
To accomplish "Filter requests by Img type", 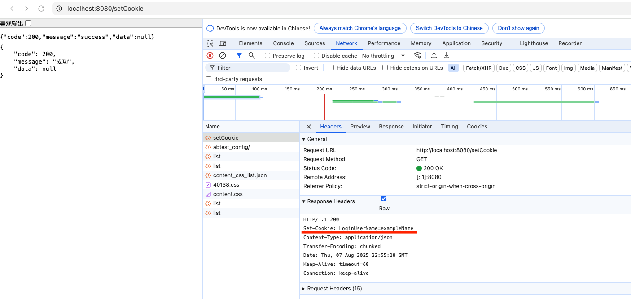I will (x=569, y=68).
